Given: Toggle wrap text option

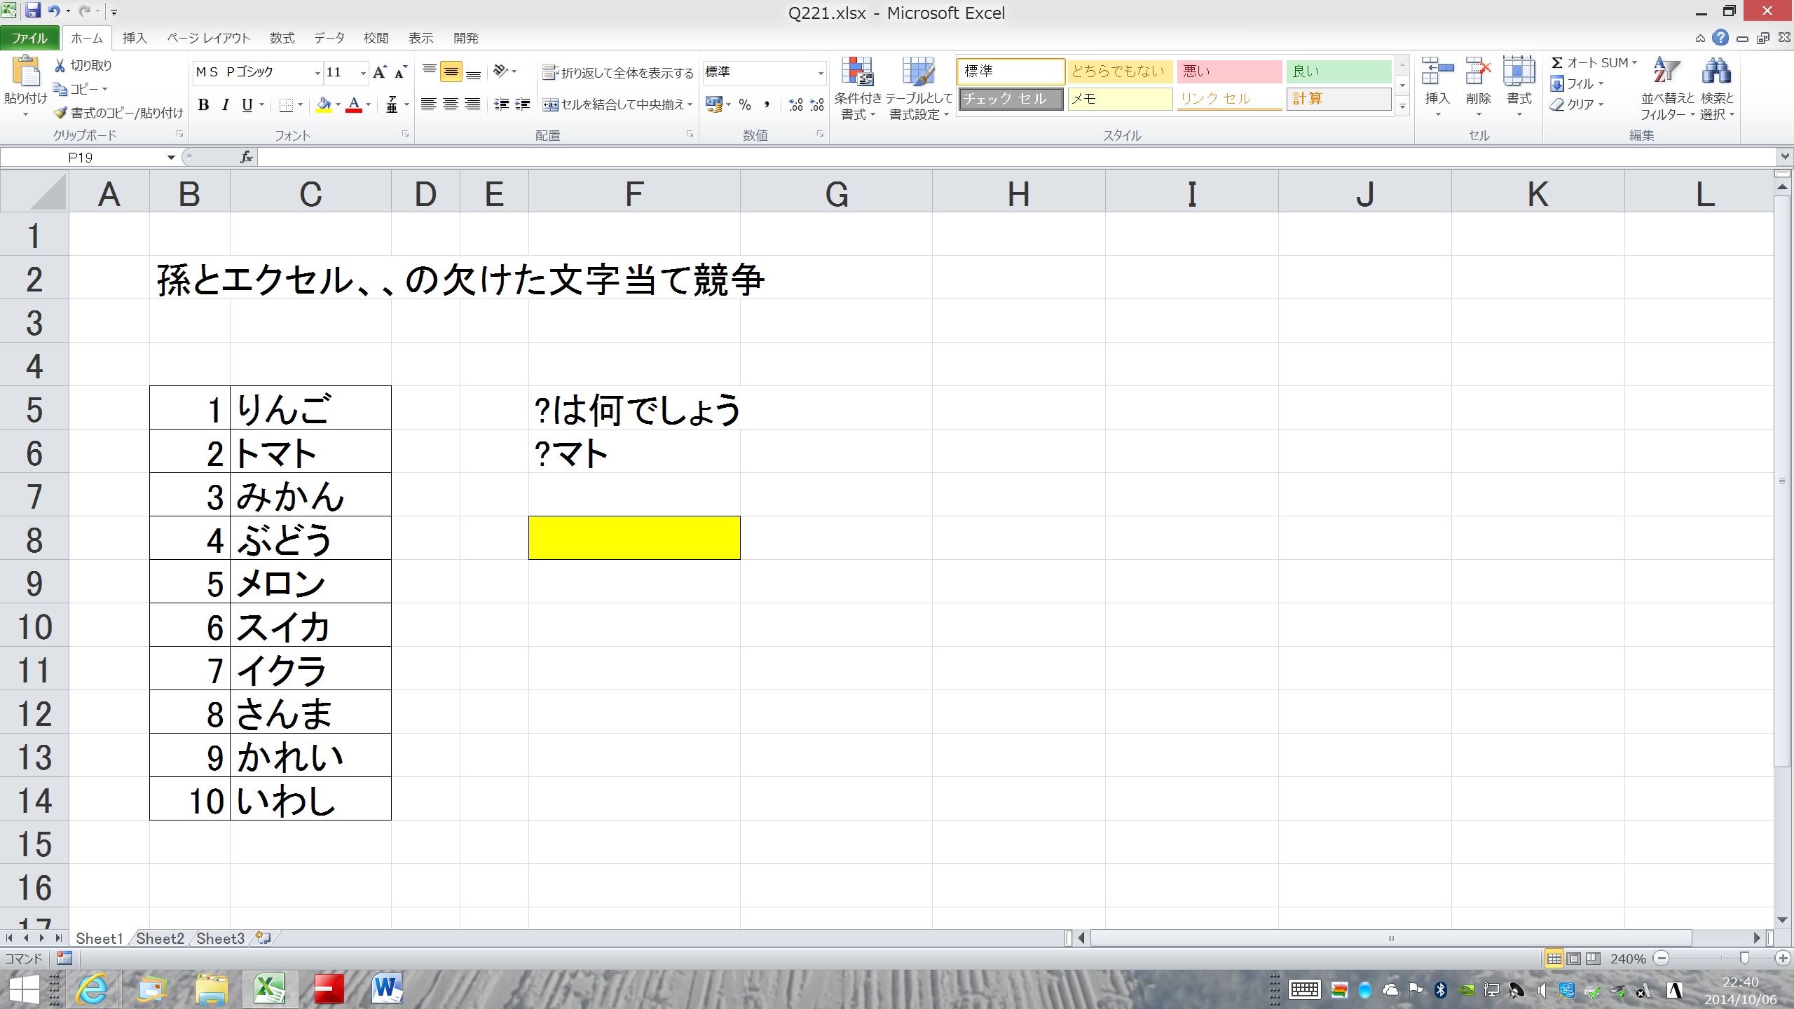Looking at the screenshot, I should [617, 73].
